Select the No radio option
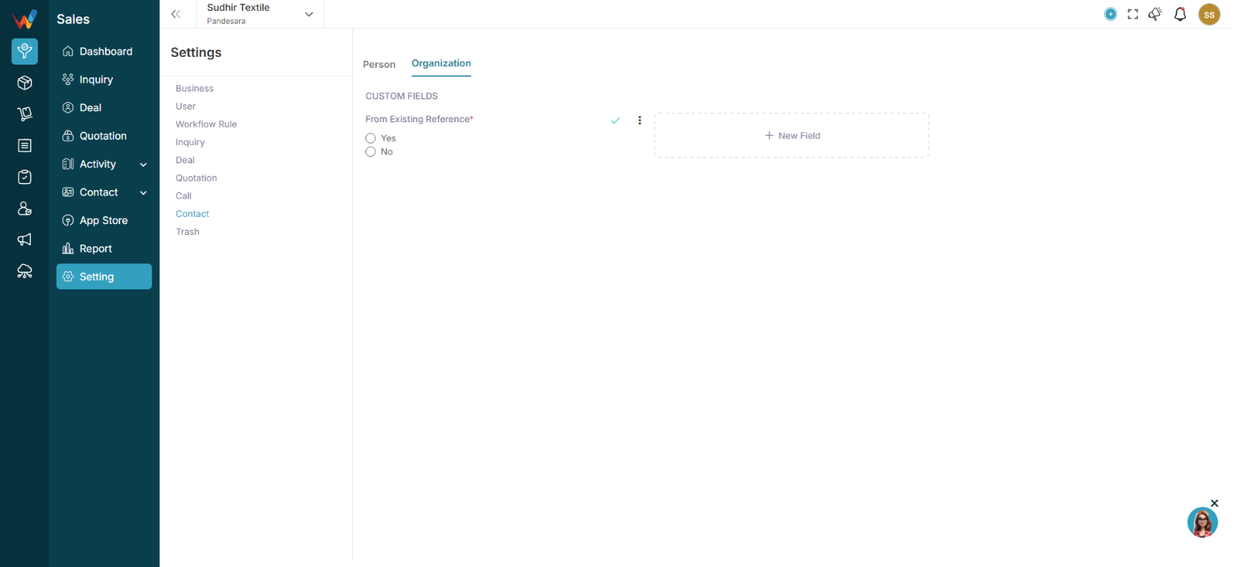1253x567 pixels. pos(370,152)
